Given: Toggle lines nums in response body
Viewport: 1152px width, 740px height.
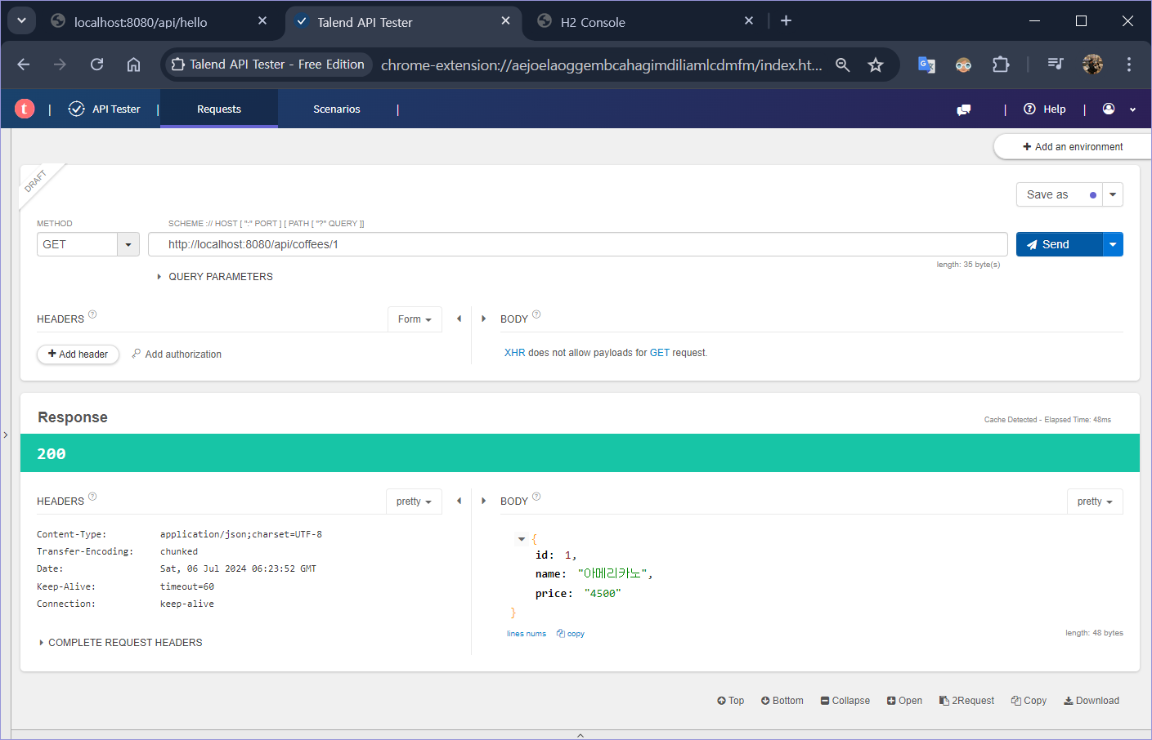Looking at the screenshot, I should pyautogui.click(x=527, y=634).
